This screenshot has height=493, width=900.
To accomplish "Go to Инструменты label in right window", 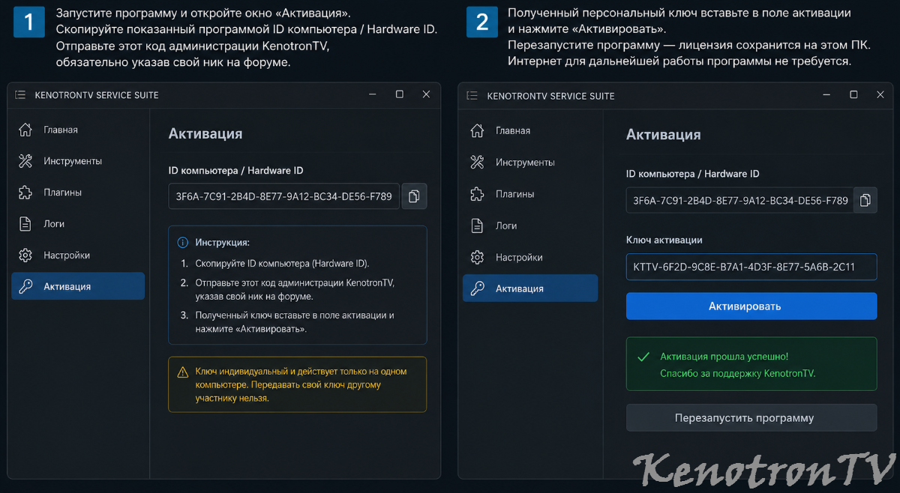I will pyautogui.click(x=525, y=162).
